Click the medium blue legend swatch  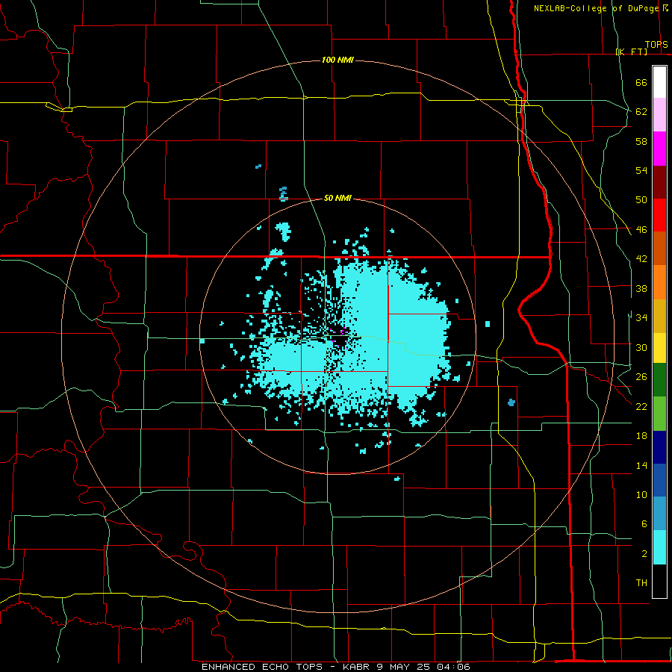pyautogui.click(x=659, y=480)
